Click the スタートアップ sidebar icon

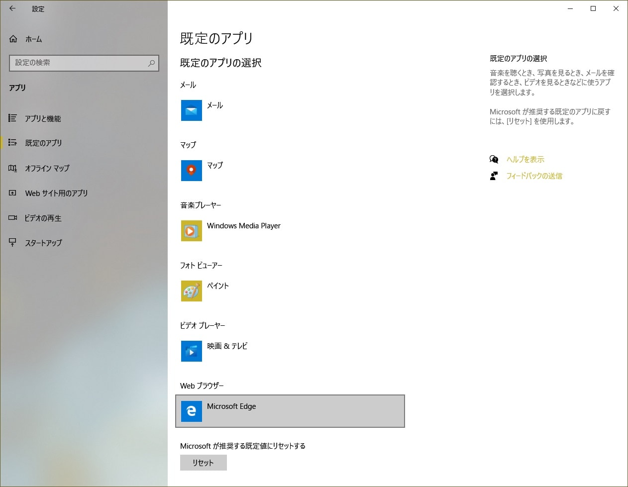coord(13,243)
